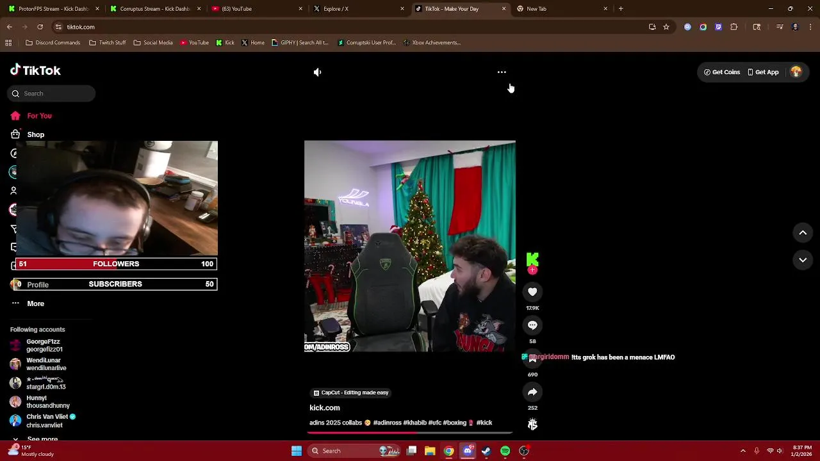Viewport: 820px width, 461px height.
Task: Click the install app icon
Action: click(x=652, y=27)
